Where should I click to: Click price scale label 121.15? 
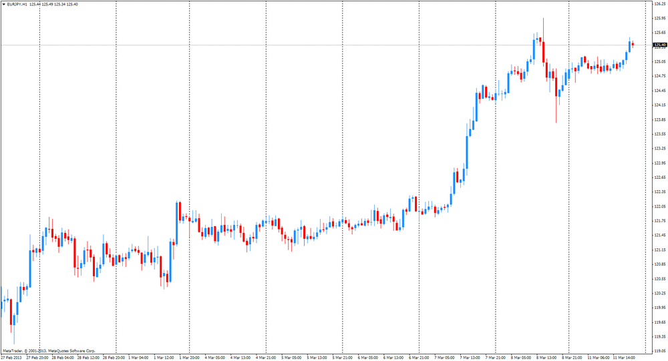tap(660, 250)
